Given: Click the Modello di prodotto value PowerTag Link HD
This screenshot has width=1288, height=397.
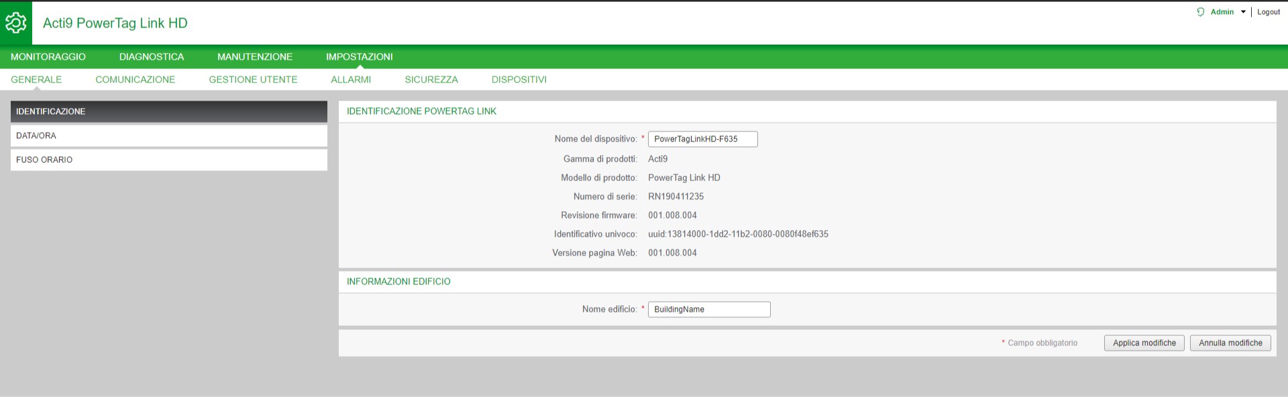Looking at the screenshot, I should pos(684,178).
